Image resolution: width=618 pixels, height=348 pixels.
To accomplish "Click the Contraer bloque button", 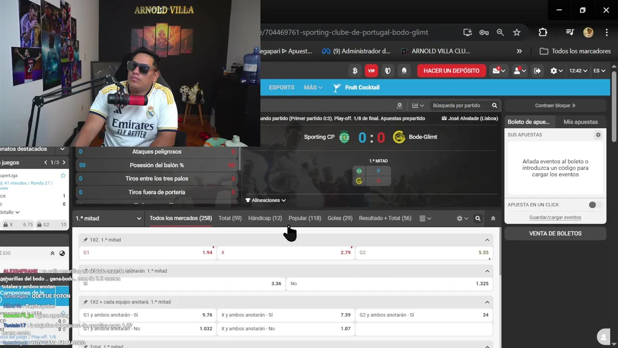I will pyautogui.click(x=555, y=105).
